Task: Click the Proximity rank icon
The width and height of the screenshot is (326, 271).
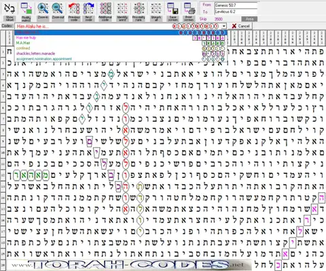Action: [139, 8]
